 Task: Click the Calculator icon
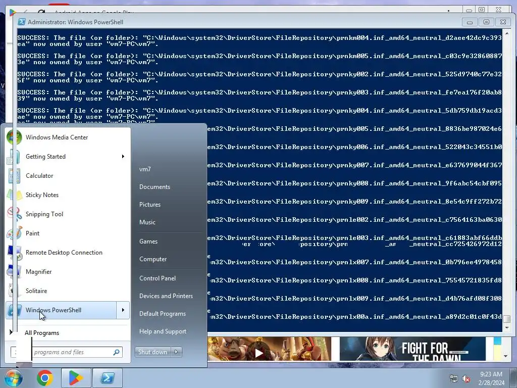click(x=14, y=176)
